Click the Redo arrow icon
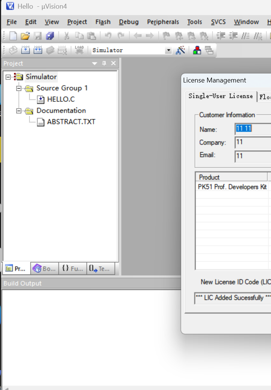271x390 pixels. point(121,36)
